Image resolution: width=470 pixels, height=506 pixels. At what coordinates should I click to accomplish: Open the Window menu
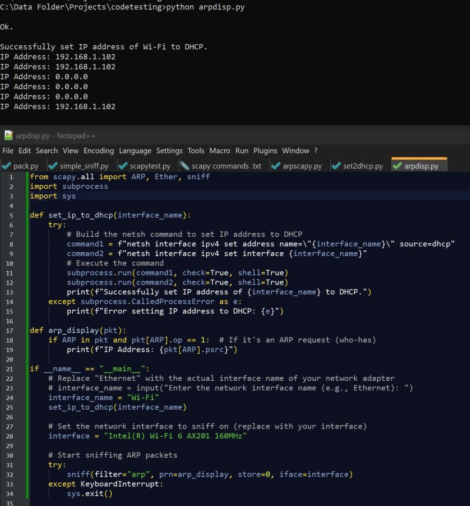[296, 150]
